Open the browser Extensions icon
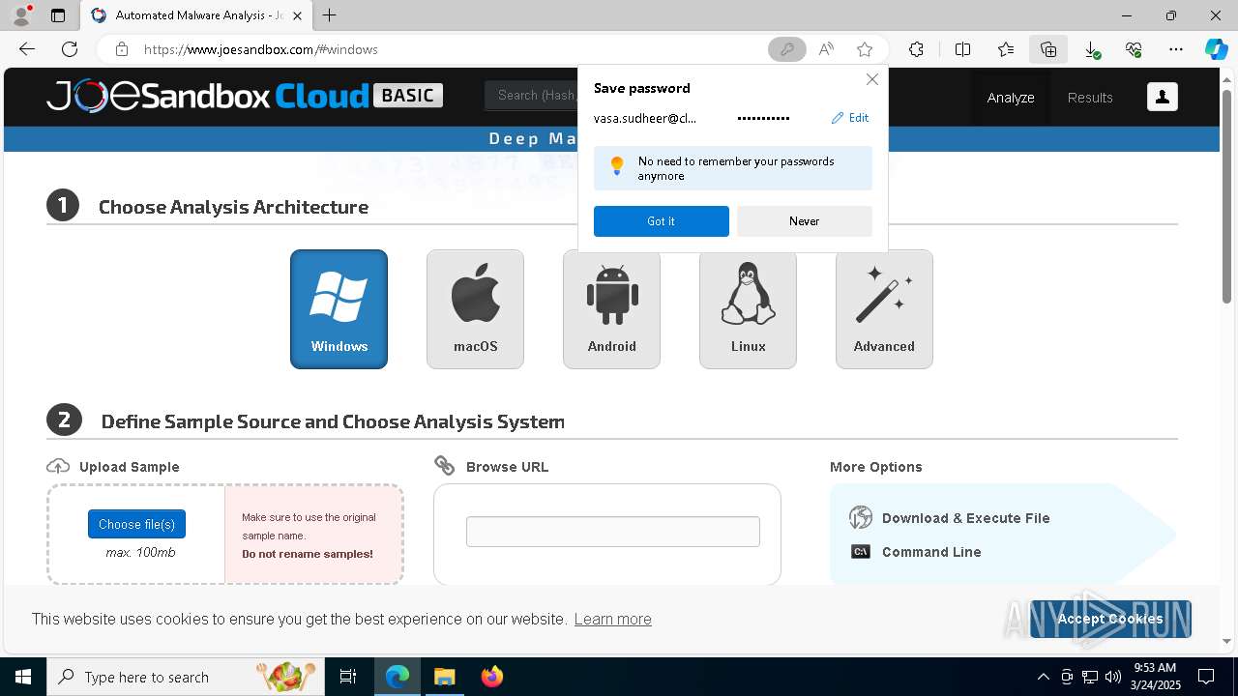This screenshot has width=1238, height=696. coord(917,49)
